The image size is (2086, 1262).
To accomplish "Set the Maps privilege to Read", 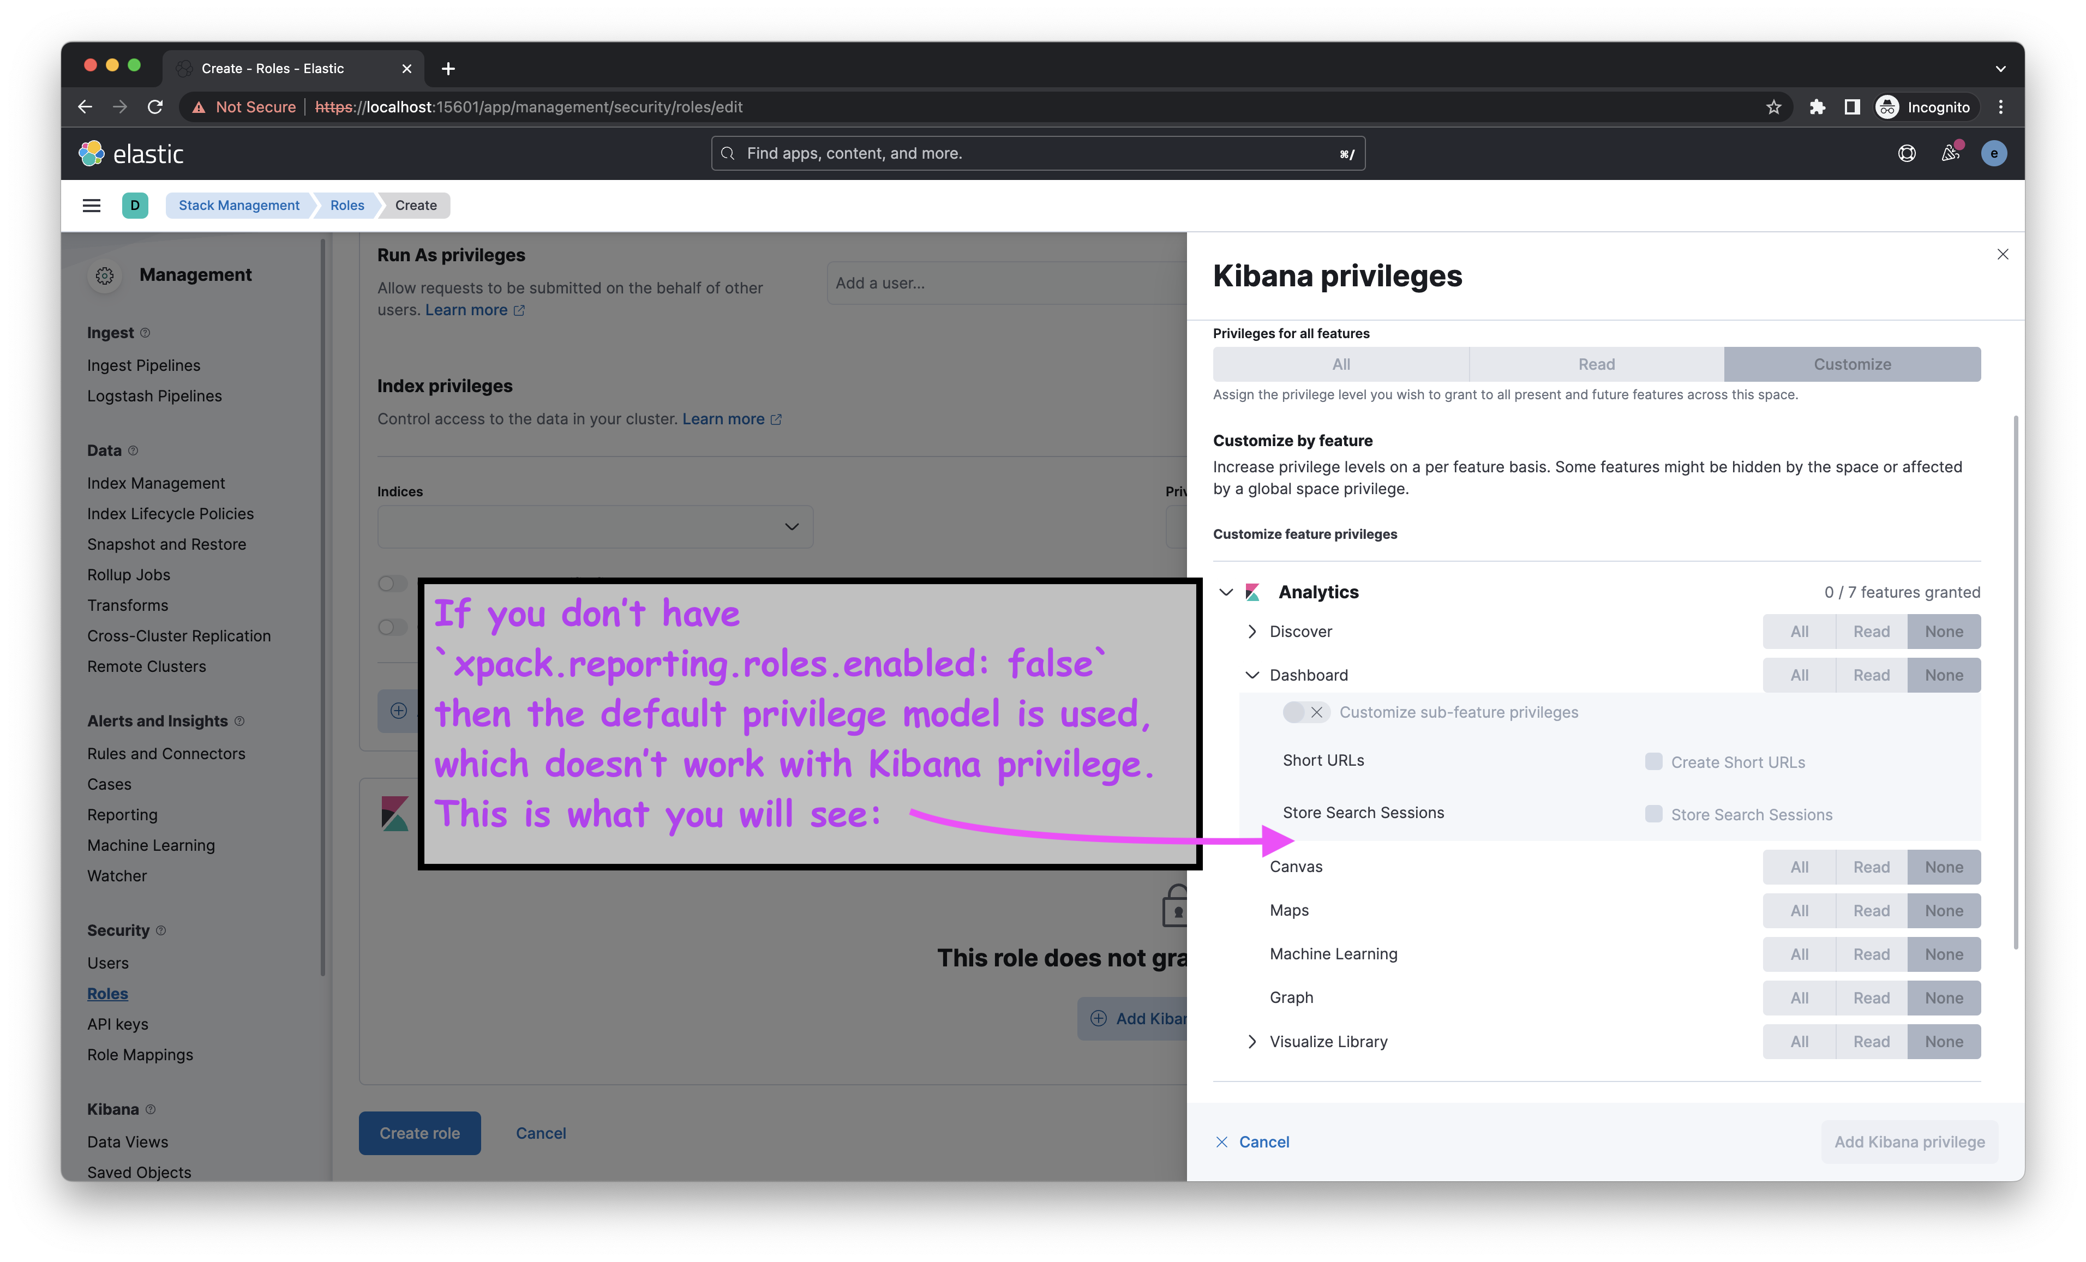I will coord(1871,910).
